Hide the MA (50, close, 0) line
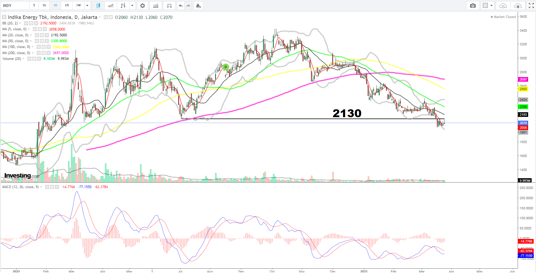The height and width of the screenshot is (273, 536). pos(37,41)
